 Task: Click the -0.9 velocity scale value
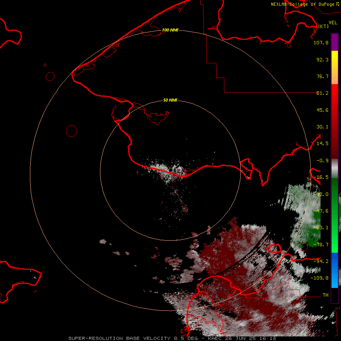click(x=322, y=161)
